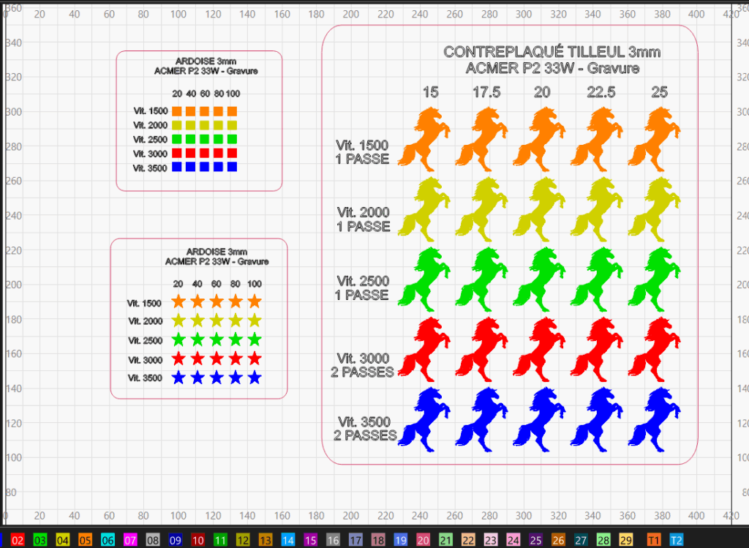The width and height of the screenshot is (749, 548).
Task: Select the blue horse under column 25
Action: [655, 419]
